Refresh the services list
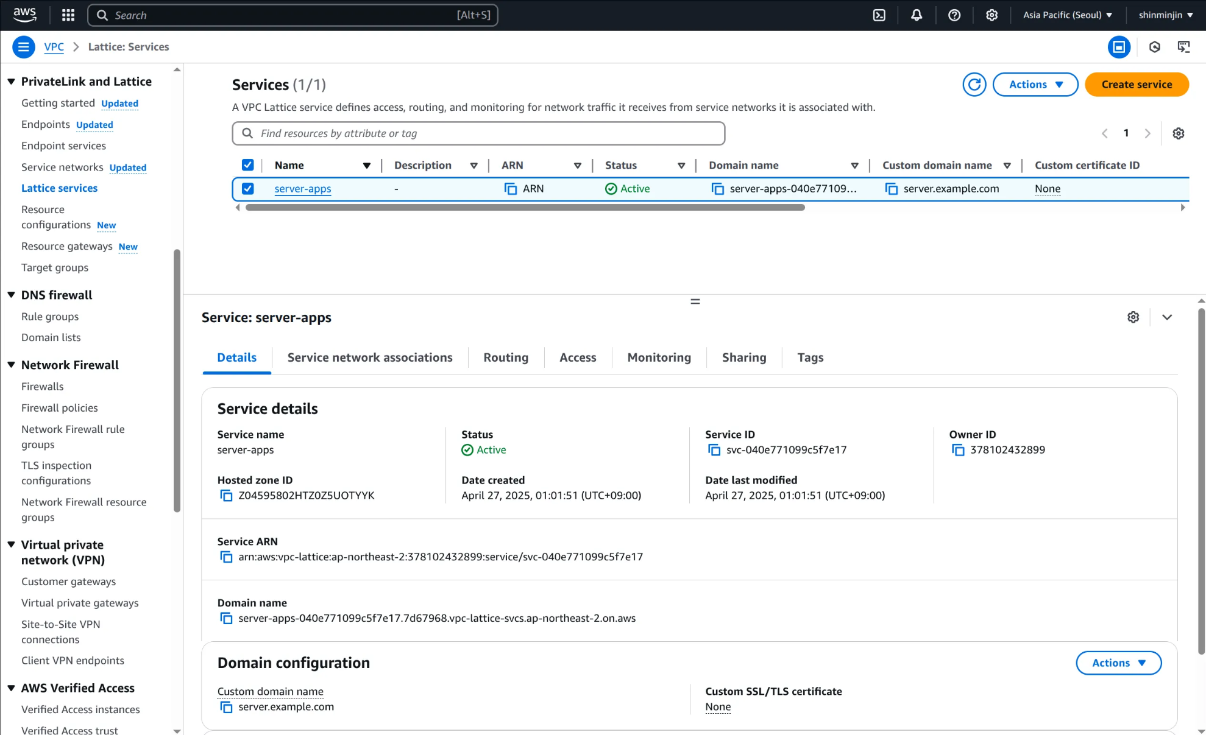This screenshot has height=735, width=1206. [974, 85]
